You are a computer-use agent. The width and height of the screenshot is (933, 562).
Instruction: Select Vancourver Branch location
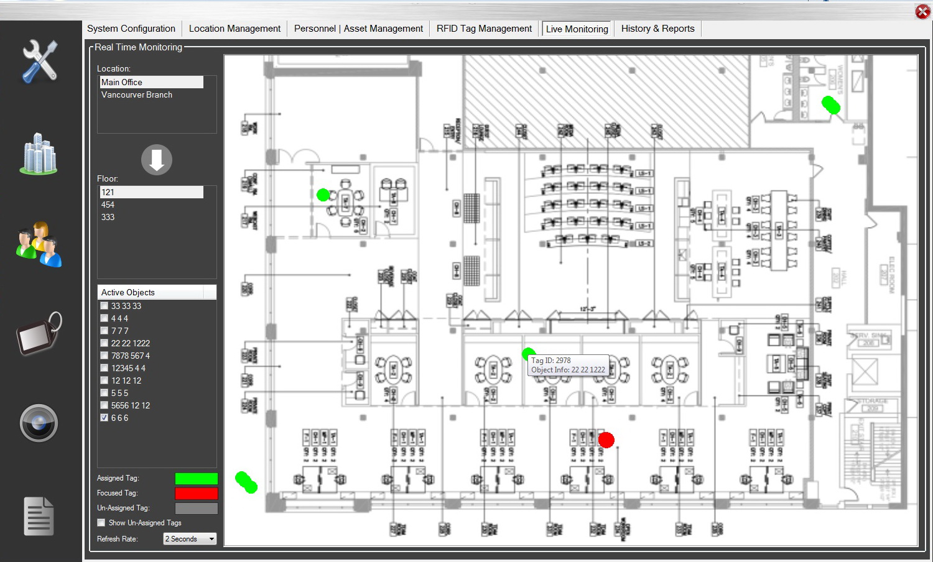(137, 95)
